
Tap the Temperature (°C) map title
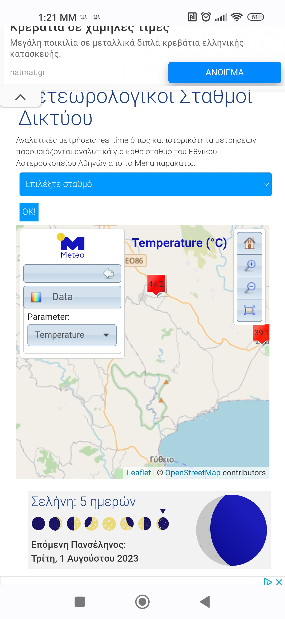click(179, 243)
